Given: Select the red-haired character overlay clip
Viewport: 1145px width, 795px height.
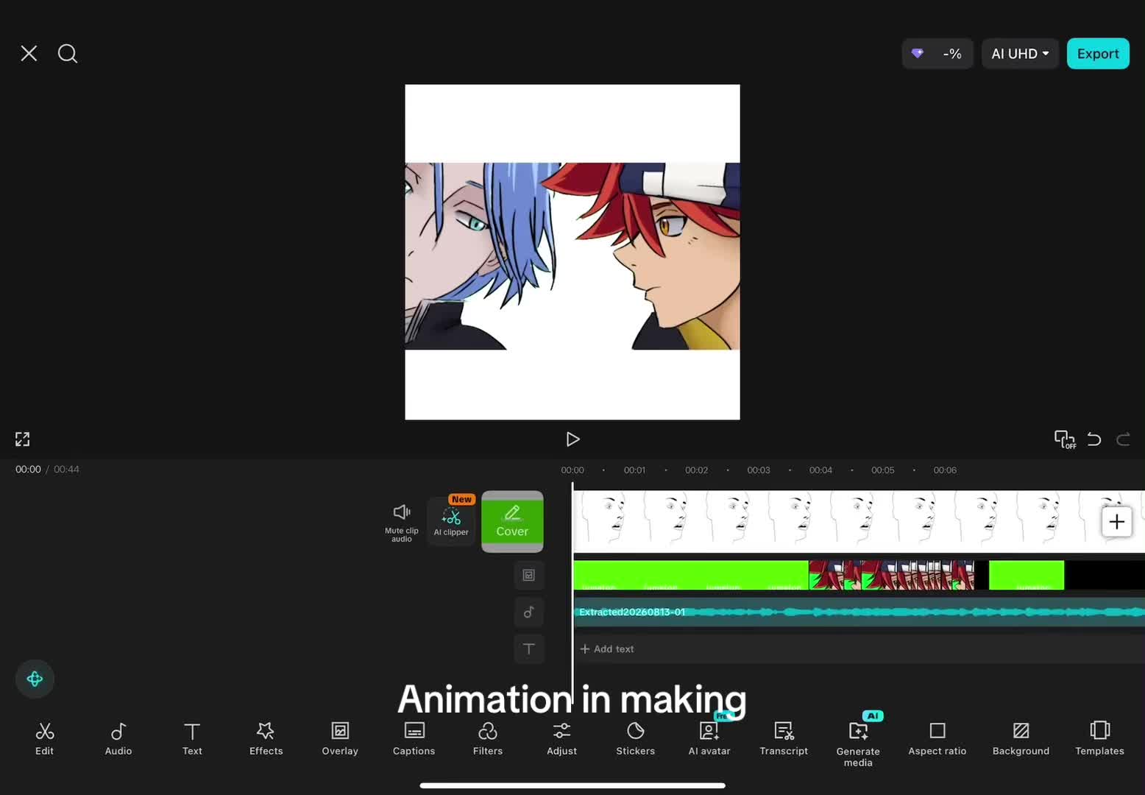Looking at the screenshot, I should (891, 575).
